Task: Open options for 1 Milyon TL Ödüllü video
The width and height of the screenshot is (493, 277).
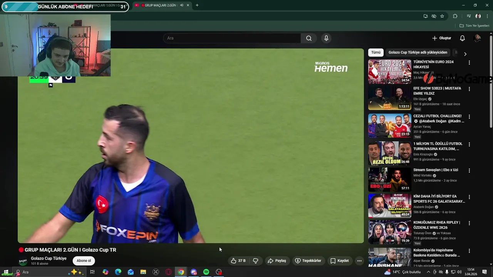Action: tap(469, 144)
